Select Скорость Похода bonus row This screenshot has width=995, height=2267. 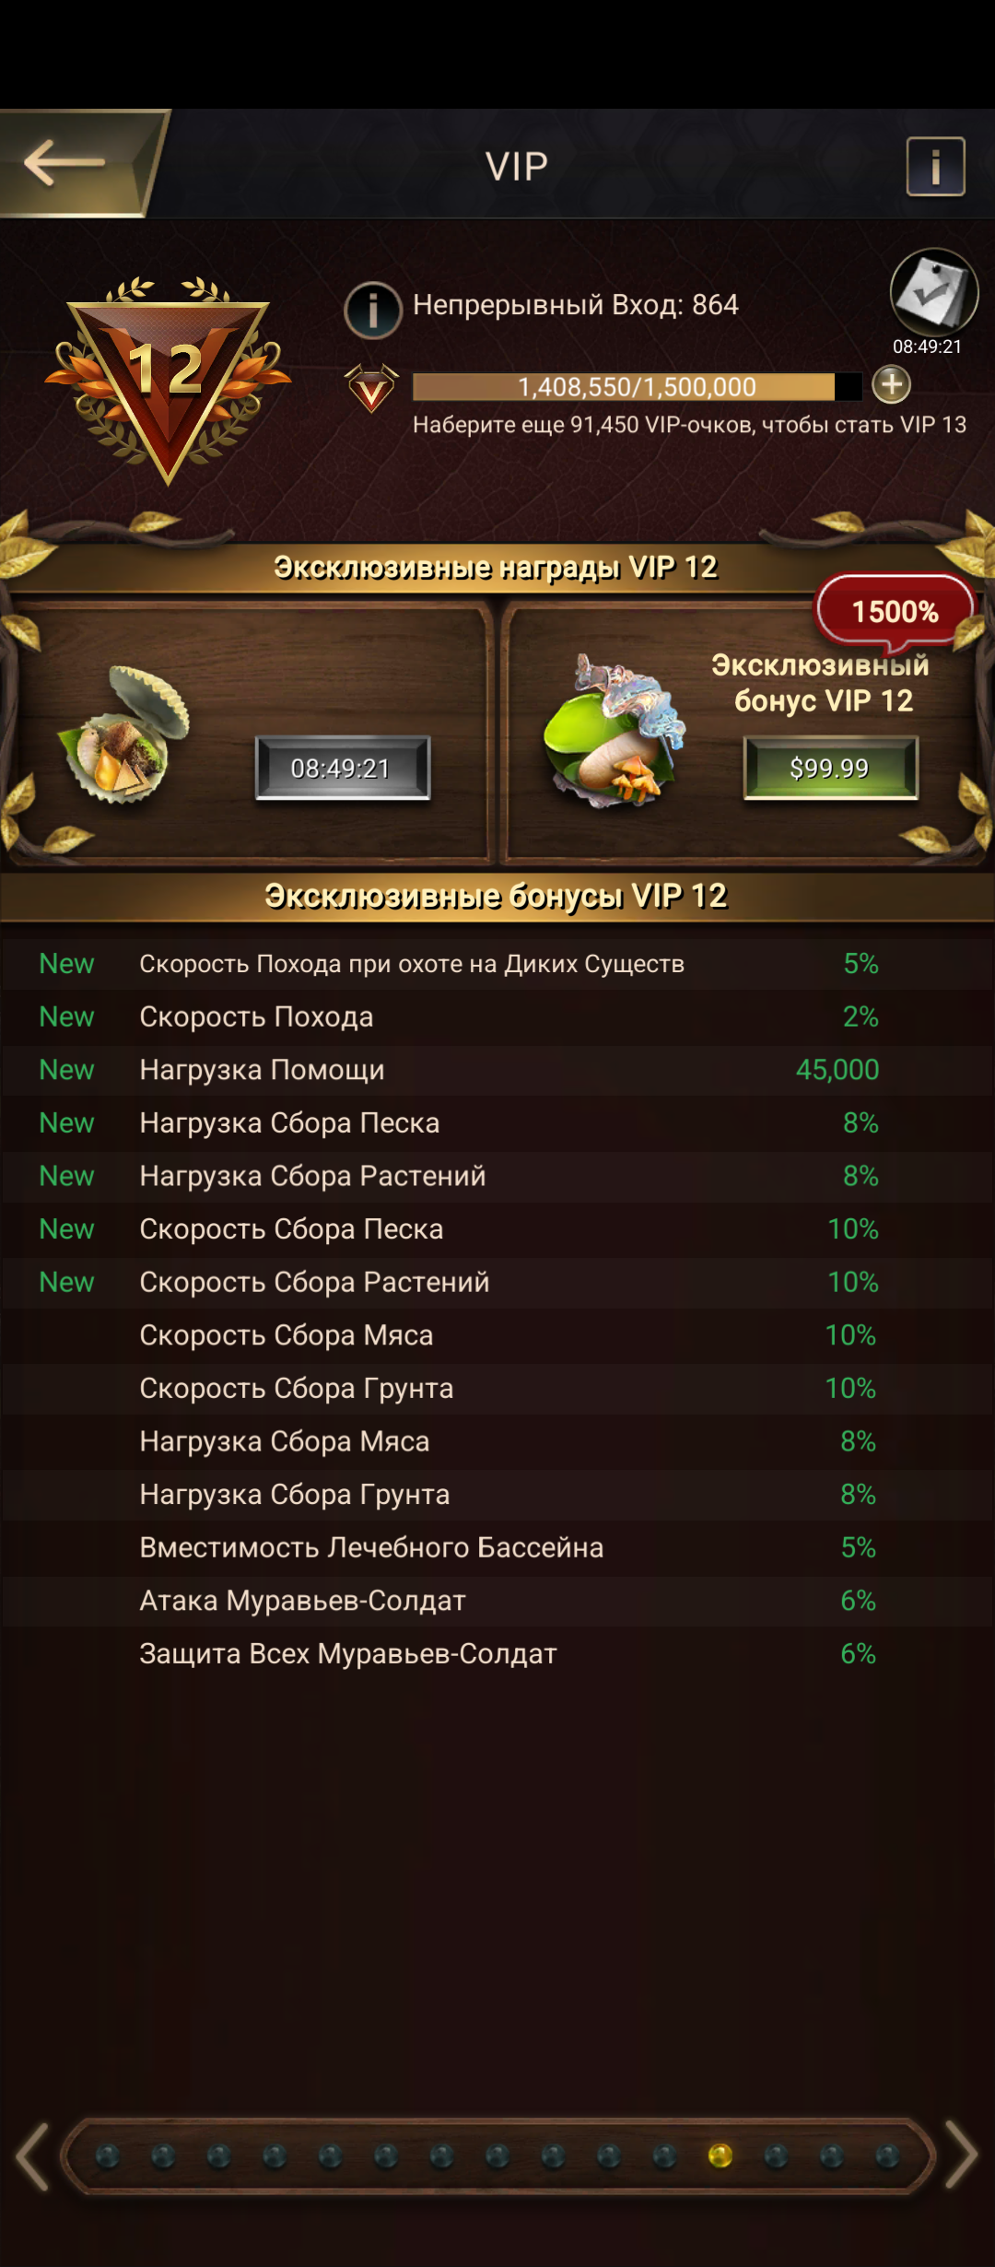tap(497, 1016)
